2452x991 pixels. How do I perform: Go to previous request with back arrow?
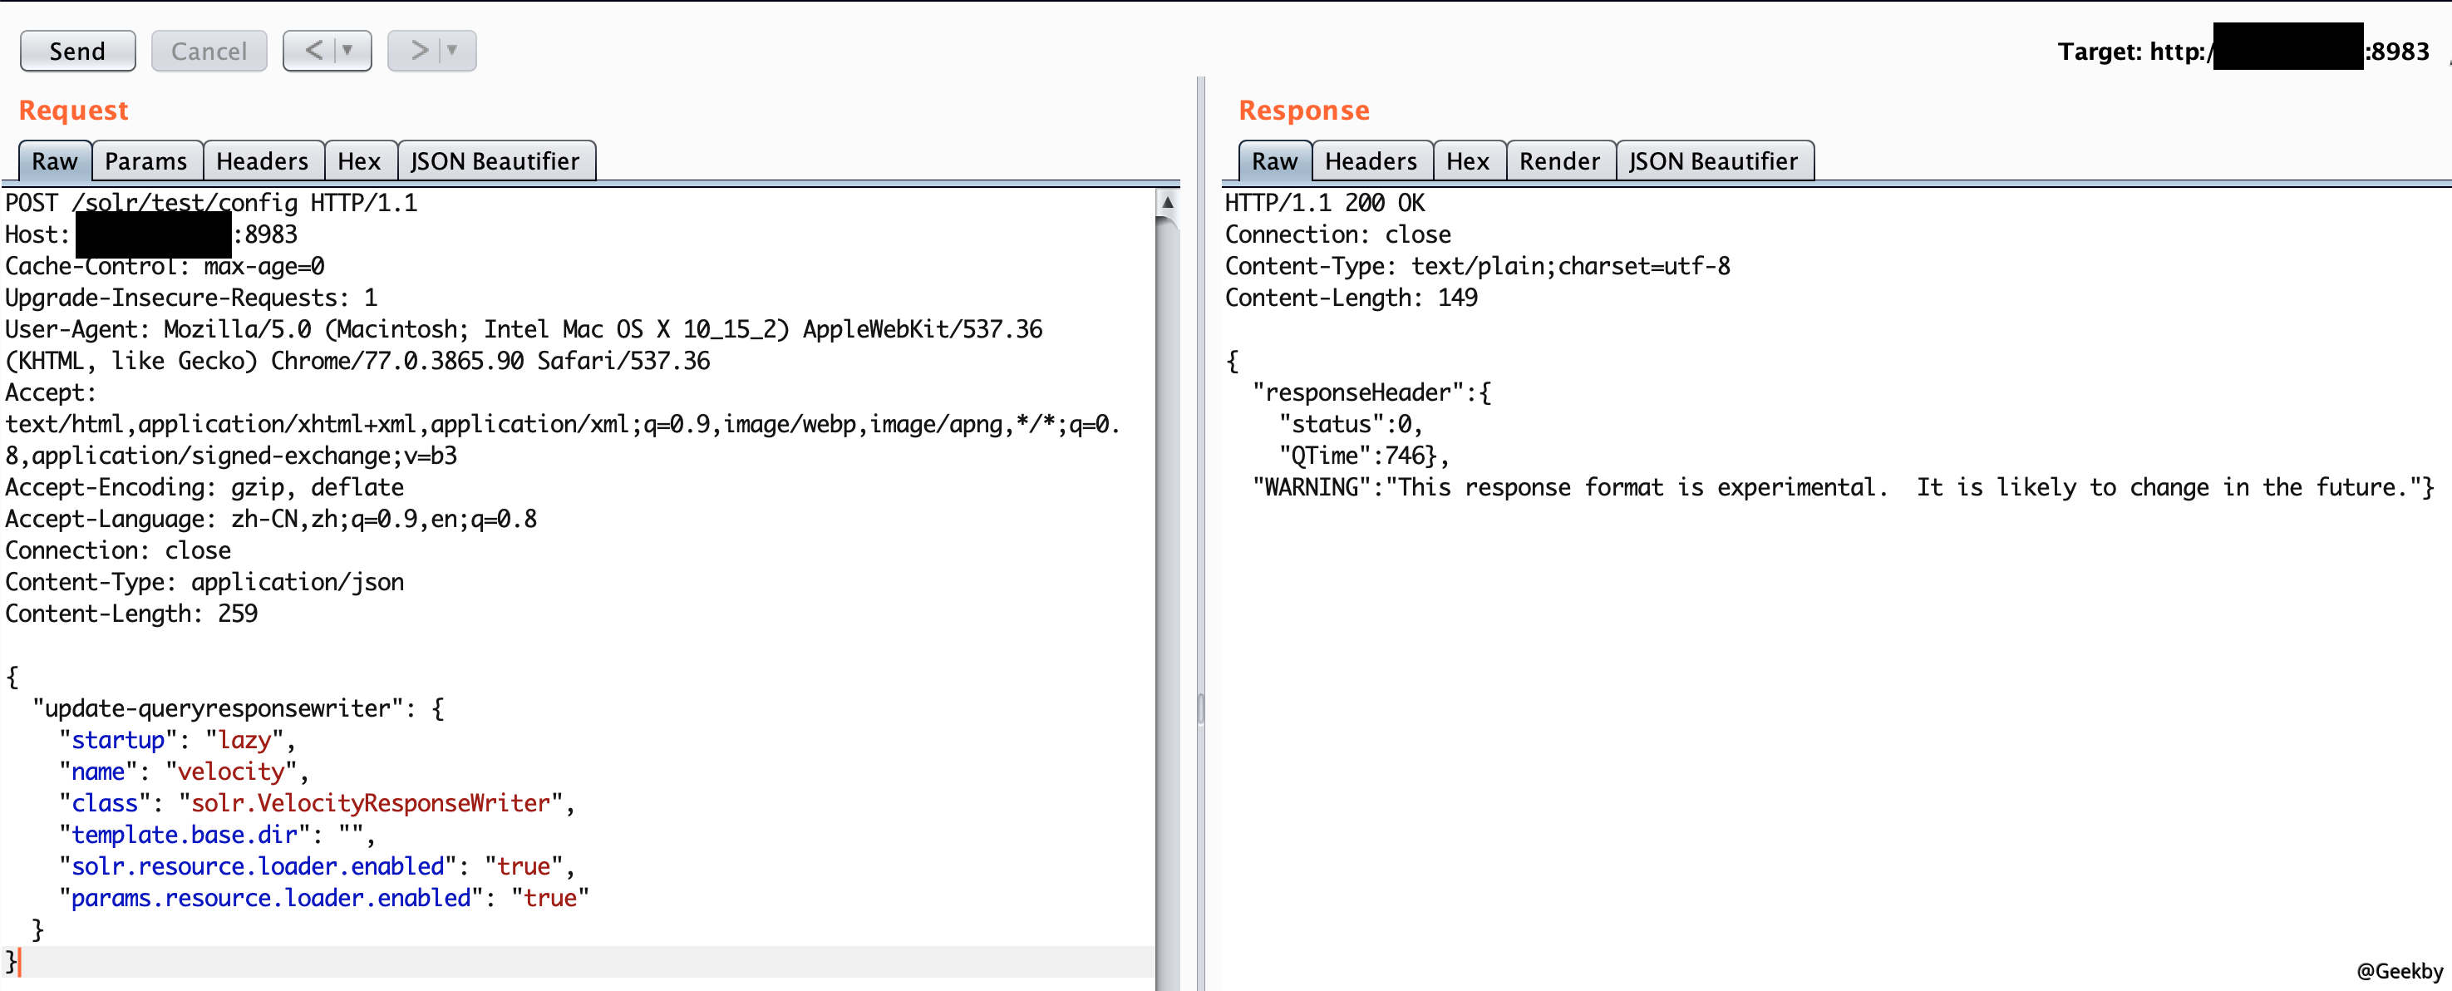pyautogui.click(x=314, y=50)
